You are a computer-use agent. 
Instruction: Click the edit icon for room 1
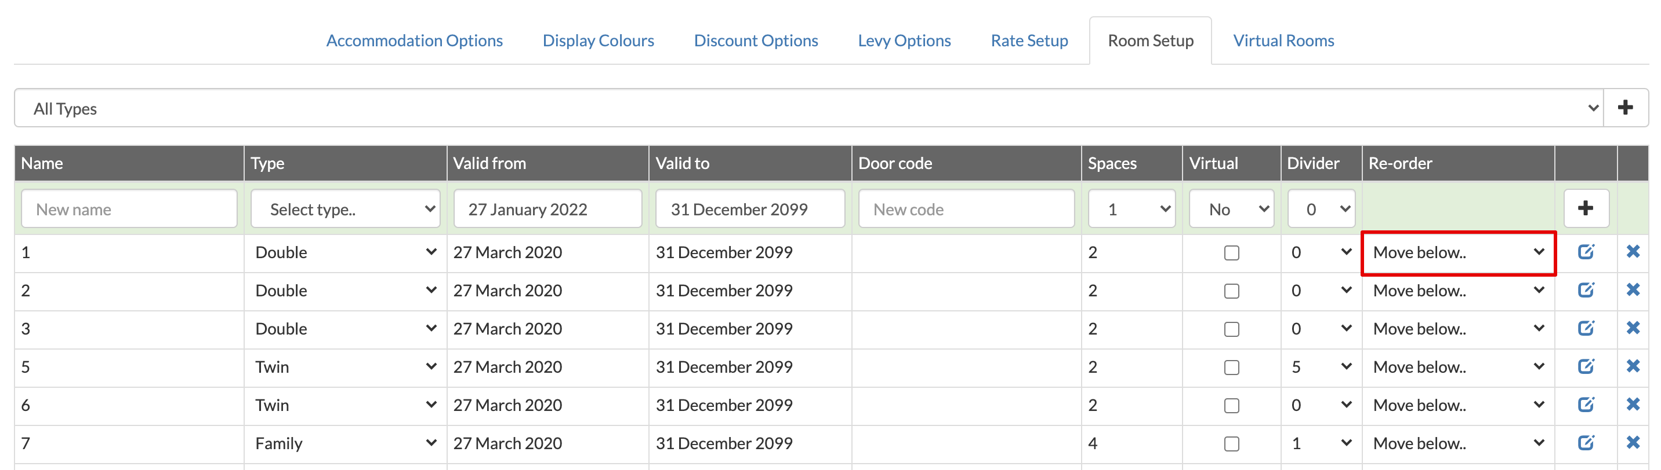click(1586, 252)
